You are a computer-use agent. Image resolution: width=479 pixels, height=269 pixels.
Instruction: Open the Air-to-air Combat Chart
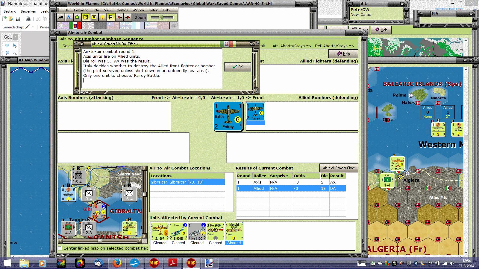click(x=339, y=168)
